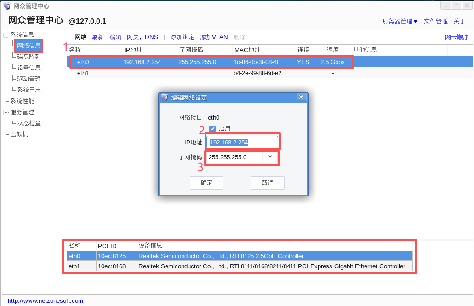Screen dimensions: 474x306
Task: Click 添加绑定 in the toolbar
Action: click(x=182, y=37)
